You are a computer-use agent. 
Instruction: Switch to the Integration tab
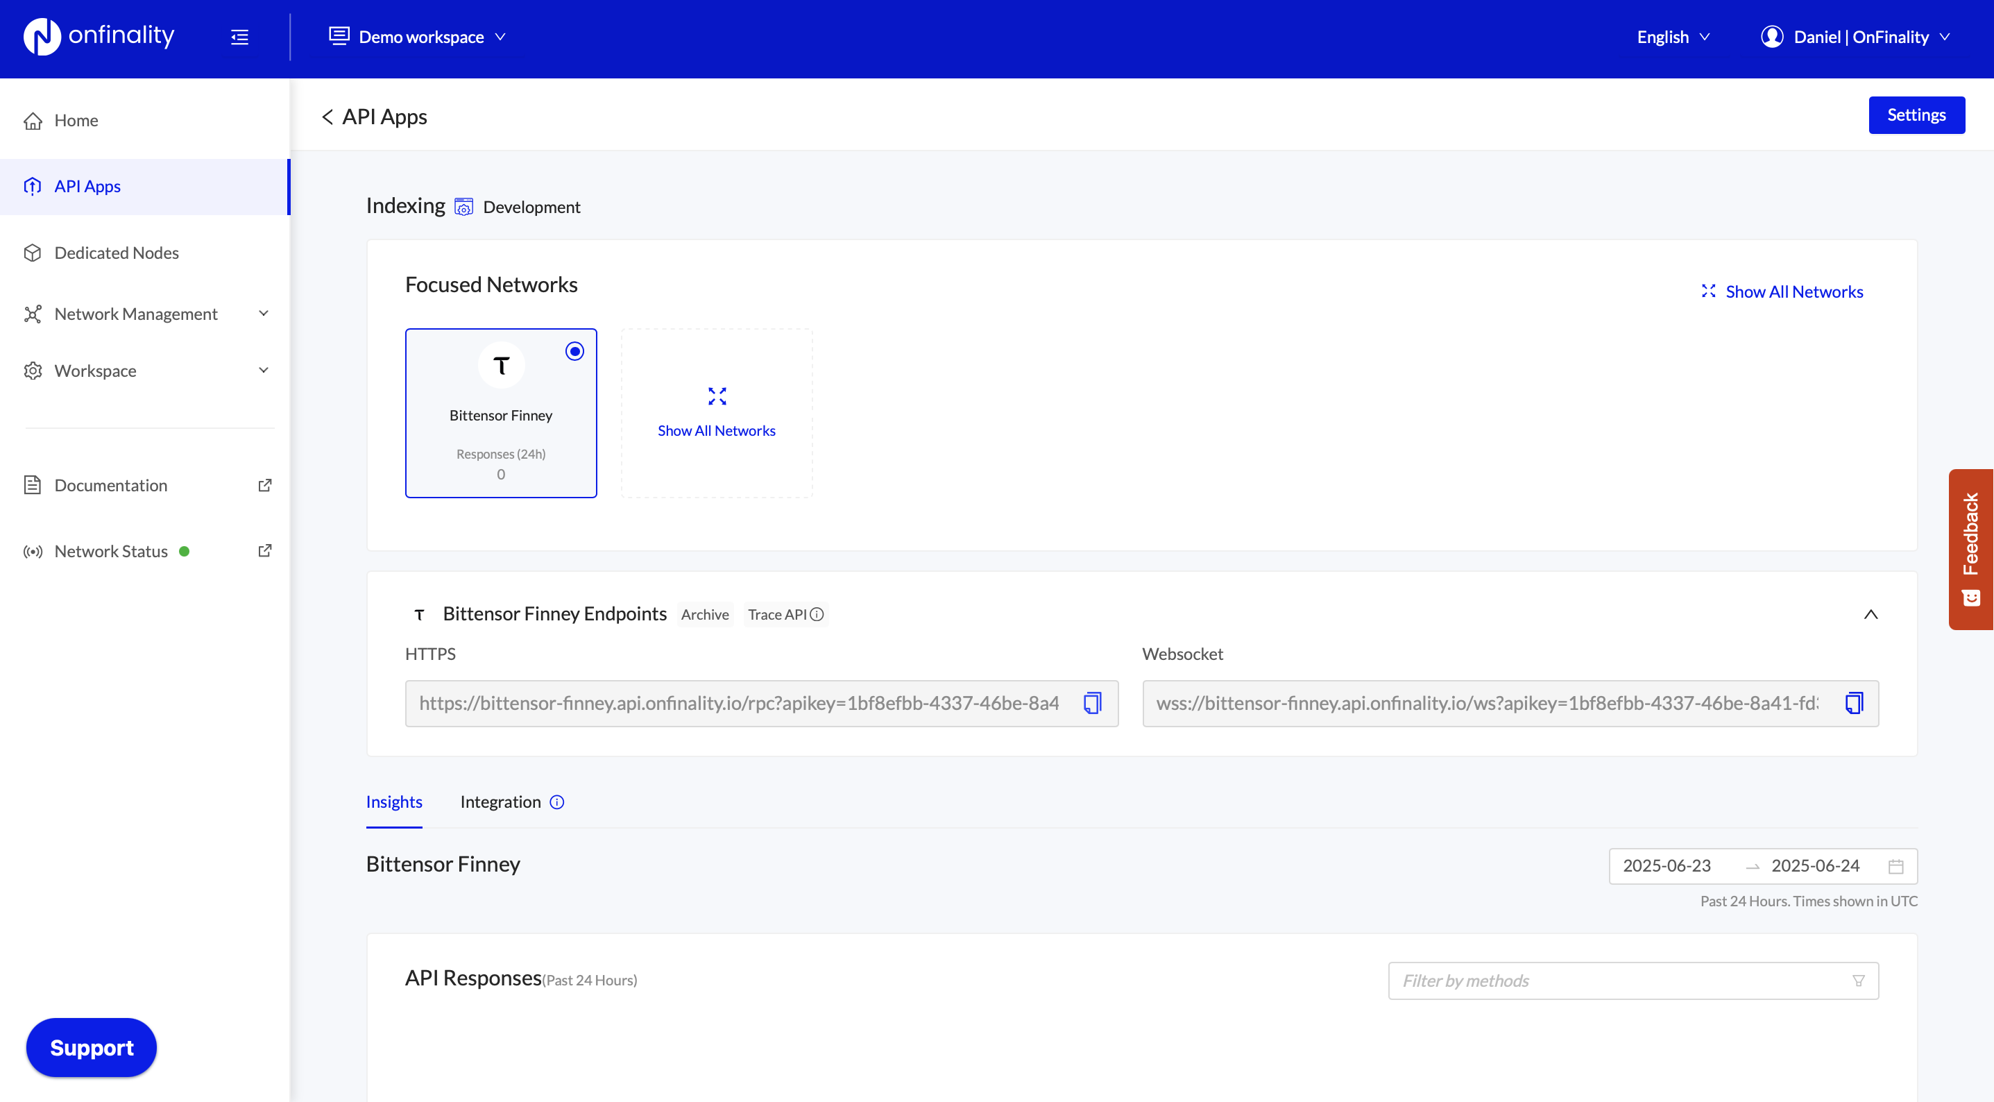[x=500, y=802]
